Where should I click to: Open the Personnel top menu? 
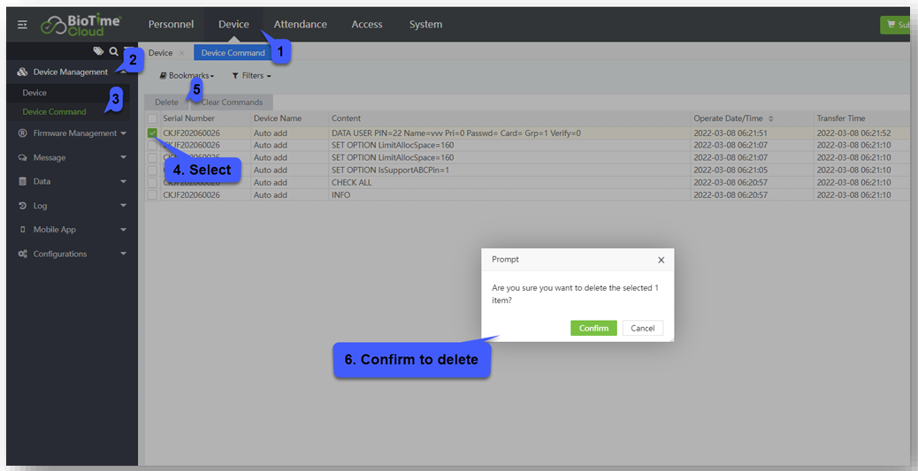click(x=171, y=25)
